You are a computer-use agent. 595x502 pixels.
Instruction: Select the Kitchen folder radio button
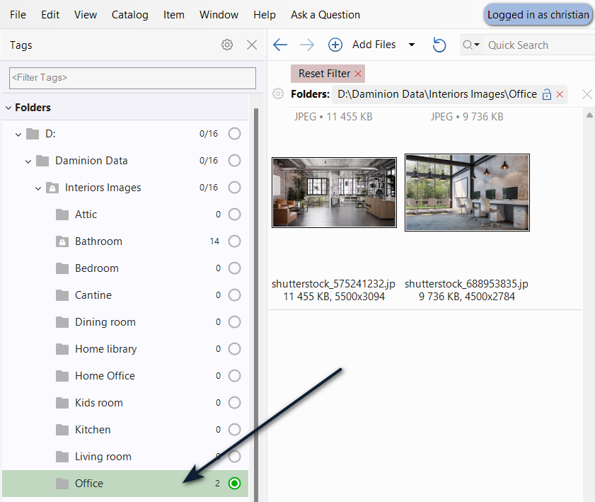pyautogui.click(x=234, y=430)
